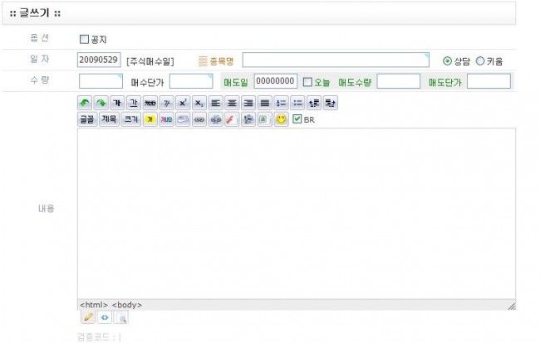
Task: Insert image icon
Action: click(264, 119)
